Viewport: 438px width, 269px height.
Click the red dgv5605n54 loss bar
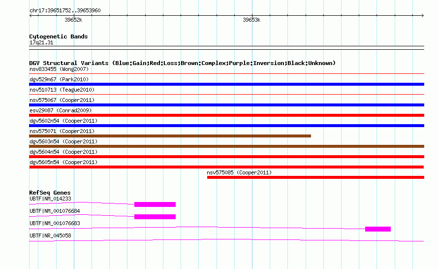226,167
